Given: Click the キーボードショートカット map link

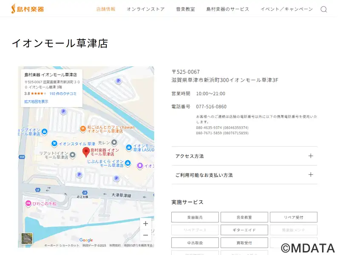Looking at the screenshot, I should point(62,245).
